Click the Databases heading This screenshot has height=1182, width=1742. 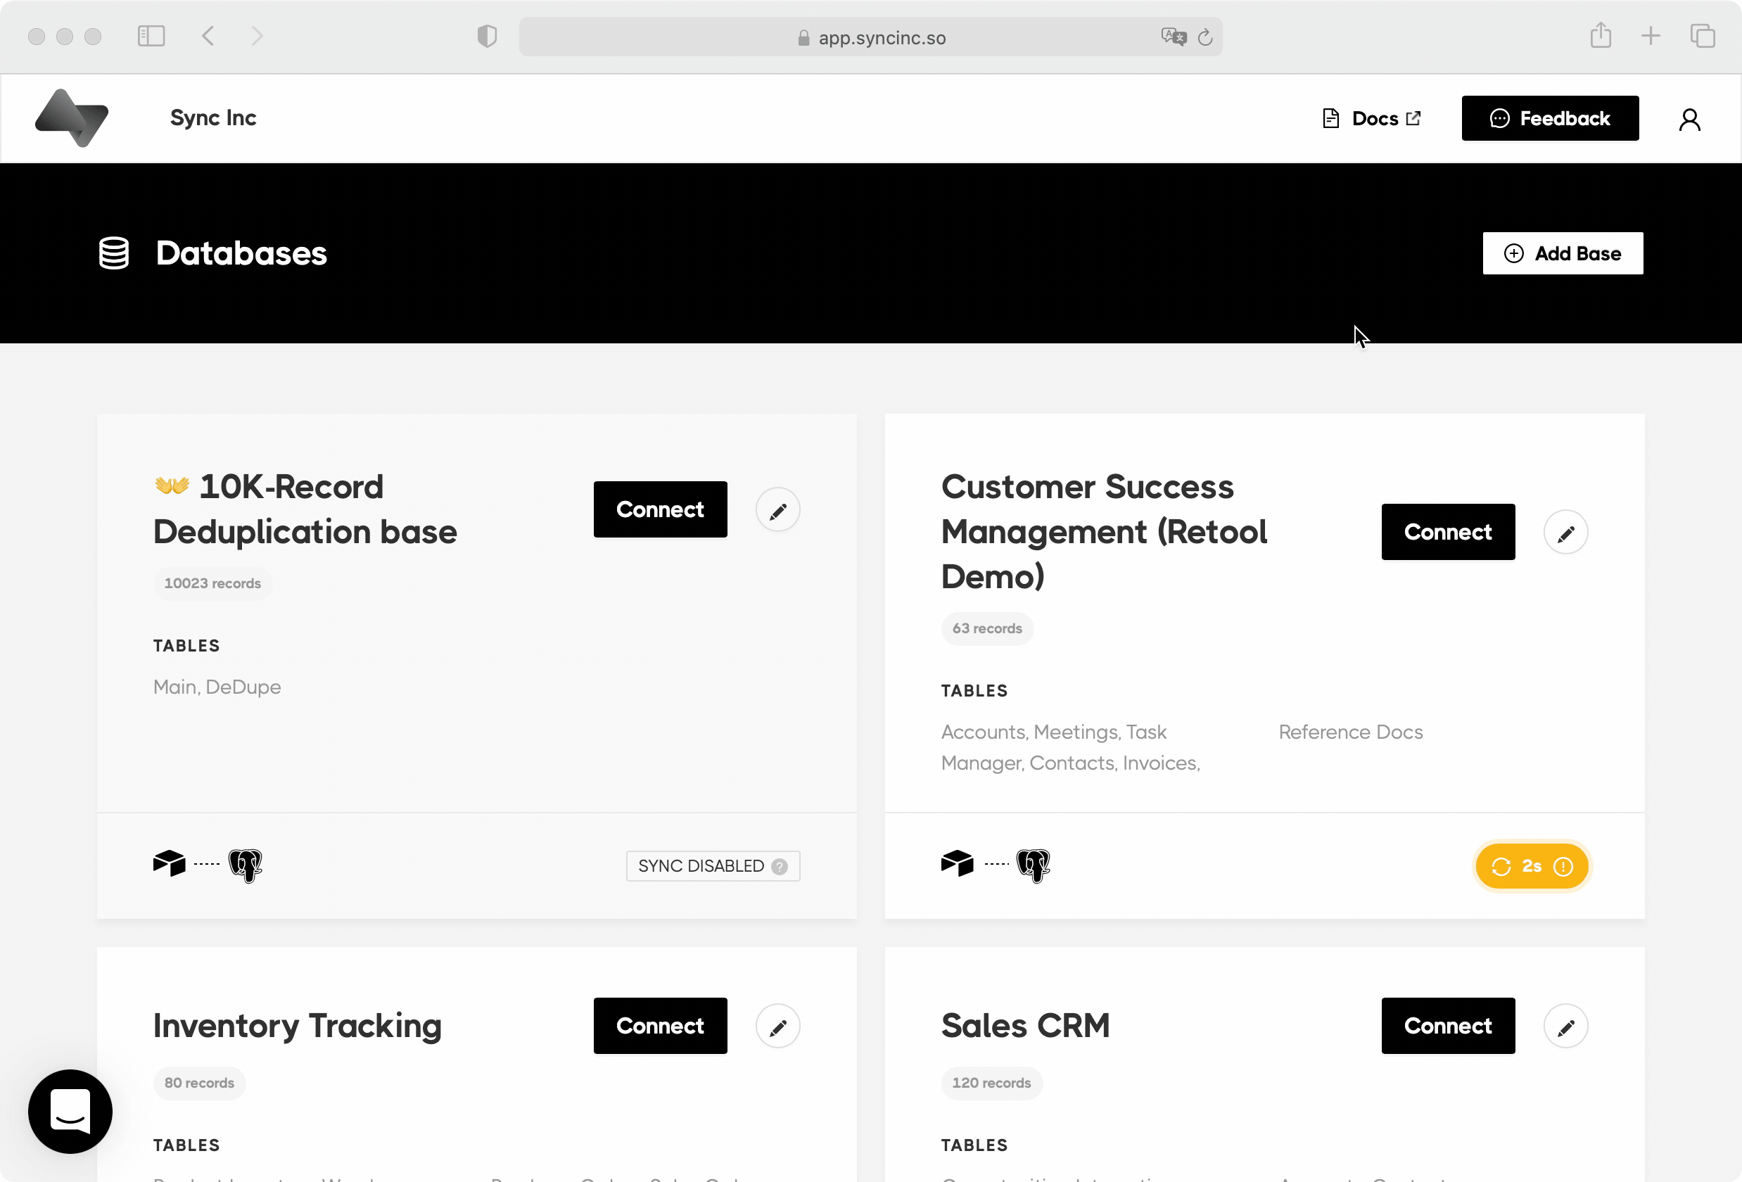[x=241, y=253]
